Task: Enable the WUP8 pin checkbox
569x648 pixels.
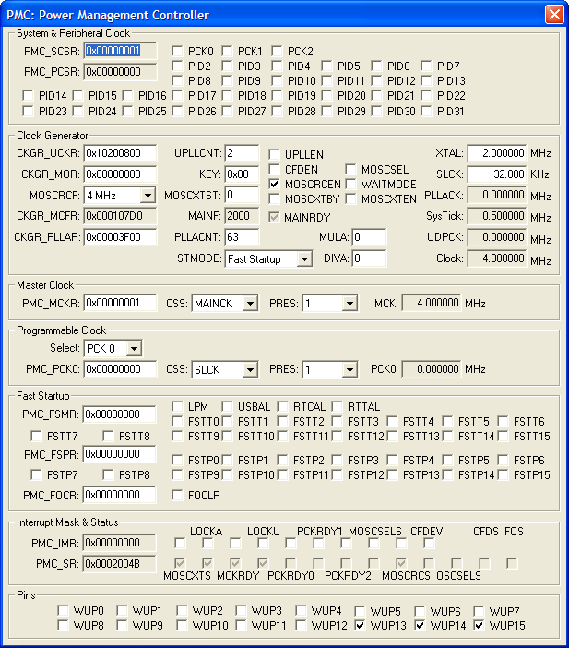Action: point(63,626)
